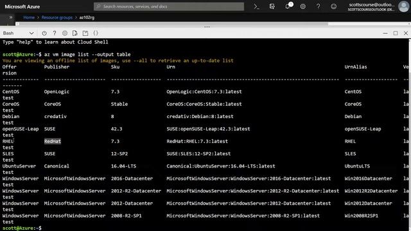Select the OpenLogic publisher cell
Image resolution: width=411 pixels, height=231 pixels.
coord(57,92)
